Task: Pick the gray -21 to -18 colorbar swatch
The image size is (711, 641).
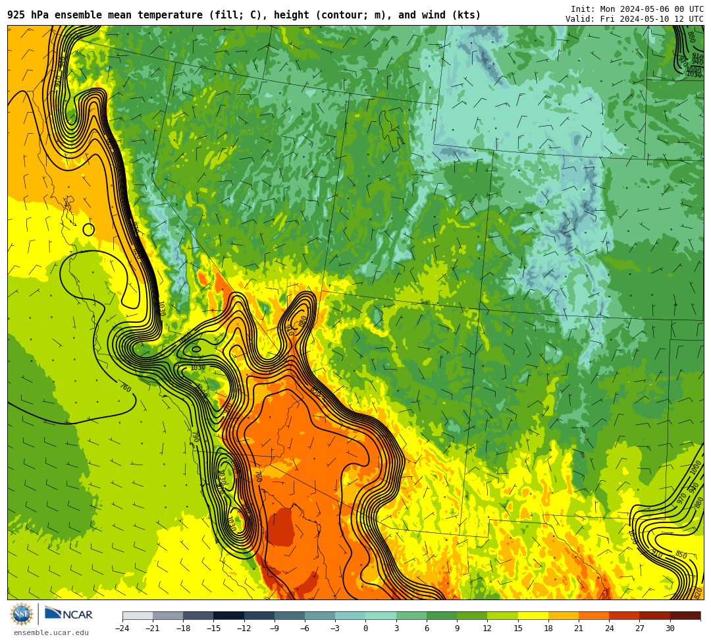Action: click(169, 615)
